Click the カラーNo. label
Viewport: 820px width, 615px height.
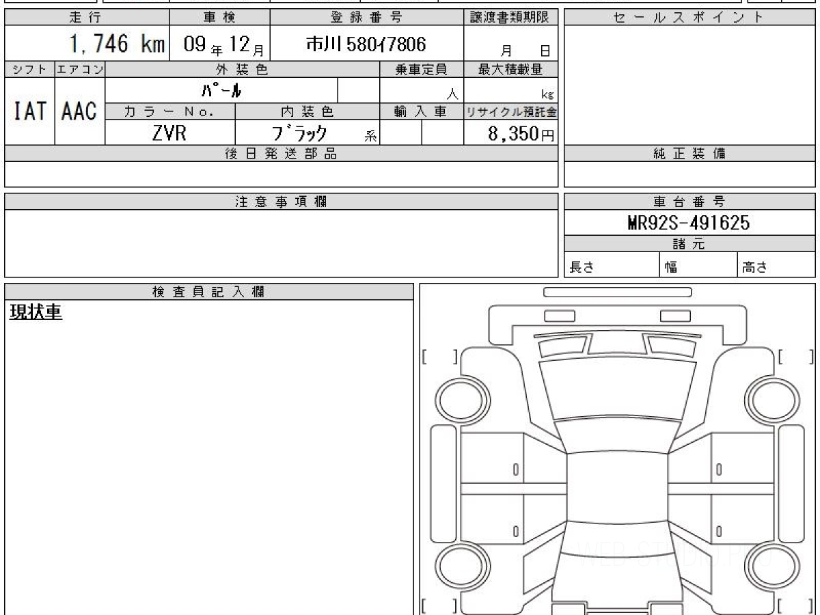pos(170,111)
